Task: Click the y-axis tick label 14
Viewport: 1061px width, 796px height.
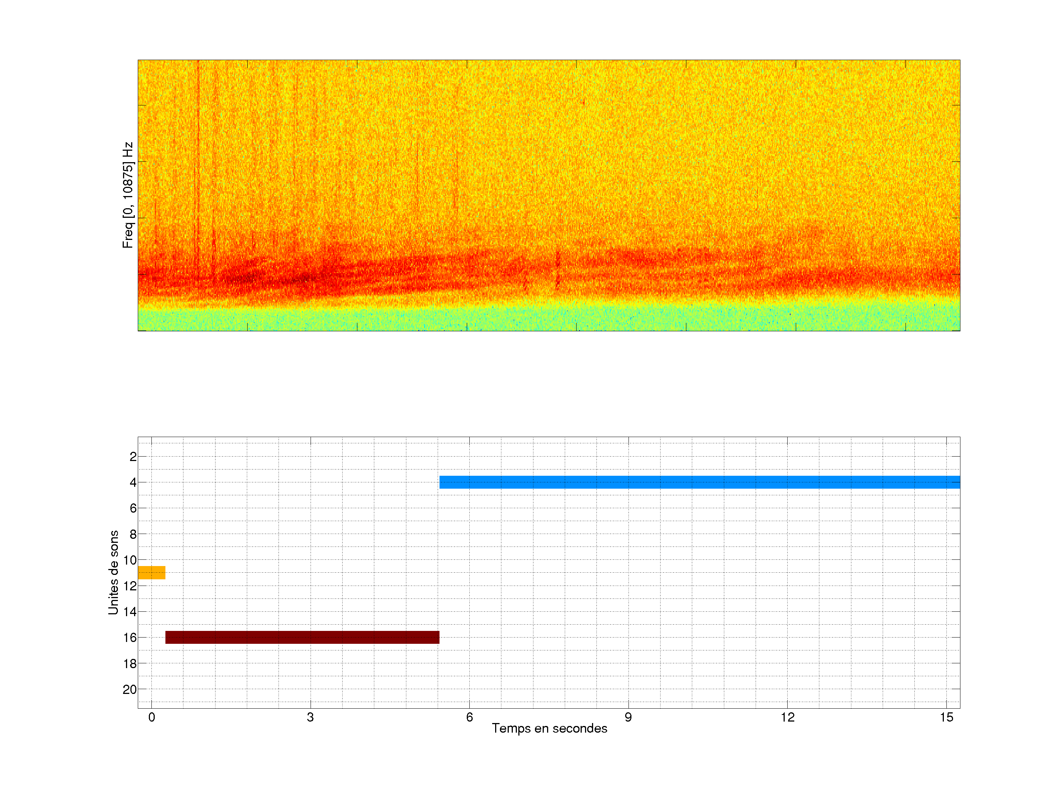Action: pyautogui.click(x=130, y=612)
